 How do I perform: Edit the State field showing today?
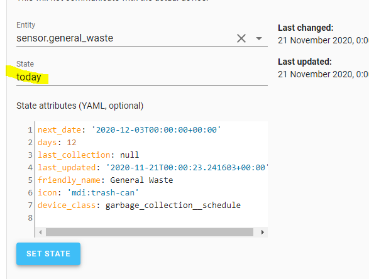(142, 77)
